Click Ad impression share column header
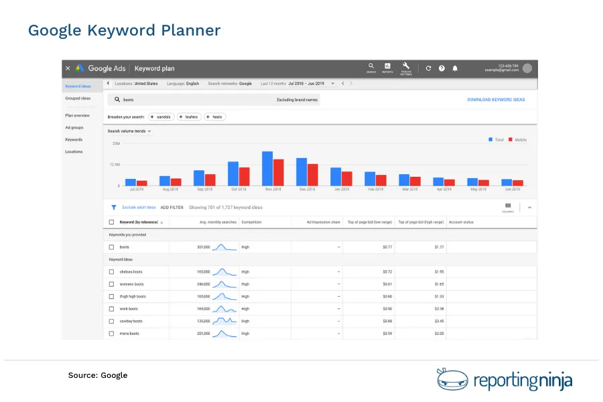Screen dimensions: 603x402 tap(323, 222)
